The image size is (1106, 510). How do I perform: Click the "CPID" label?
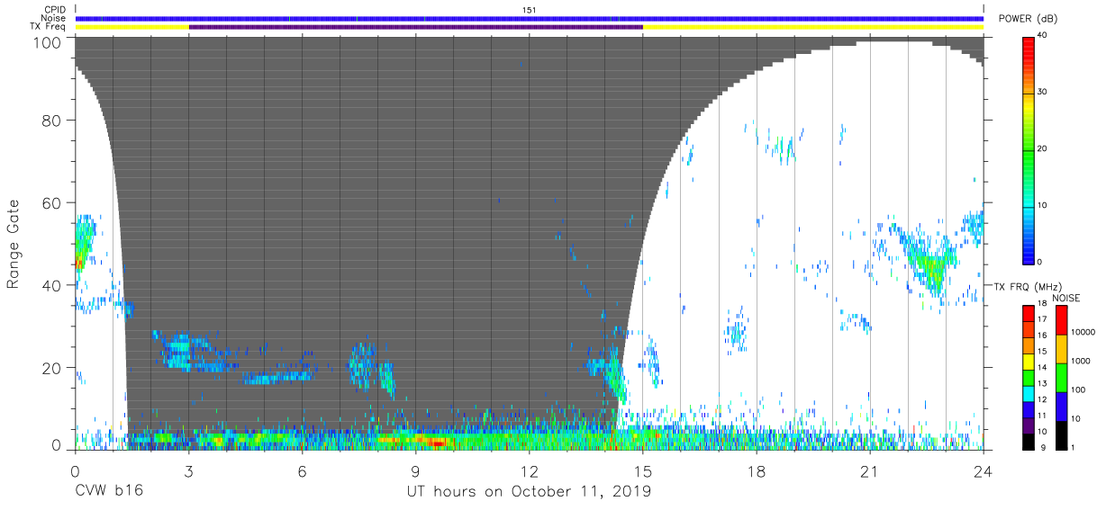54,10
